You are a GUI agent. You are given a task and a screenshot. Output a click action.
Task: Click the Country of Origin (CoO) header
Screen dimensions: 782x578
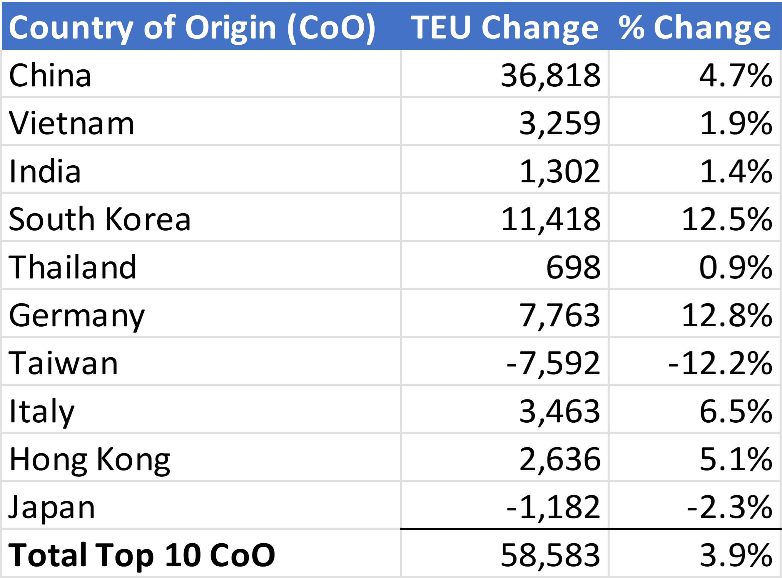point(192,27)
